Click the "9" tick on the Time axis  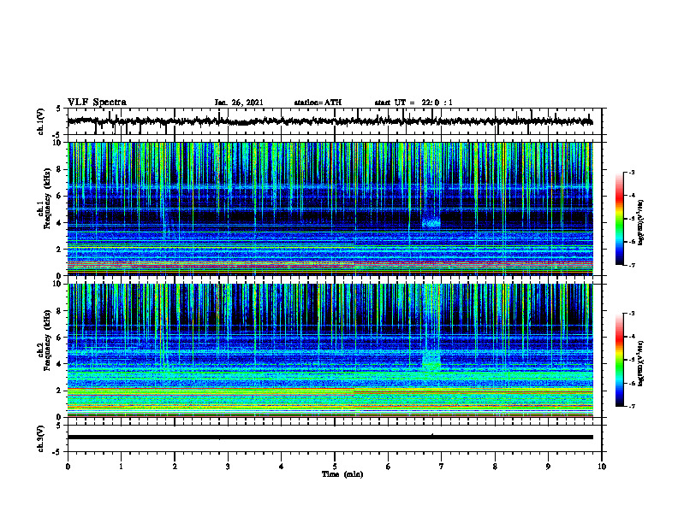coord(548,467)
